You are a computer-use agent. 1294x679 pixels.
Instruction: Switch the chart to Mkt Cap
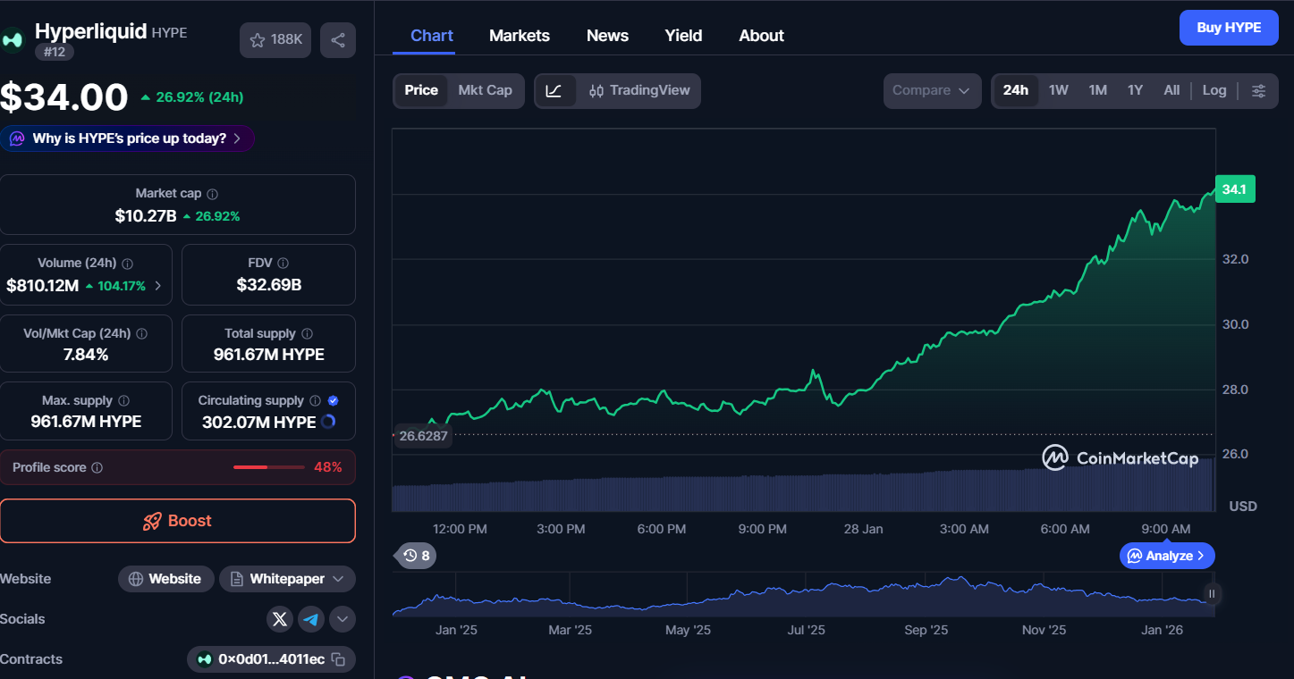point(485,90)
